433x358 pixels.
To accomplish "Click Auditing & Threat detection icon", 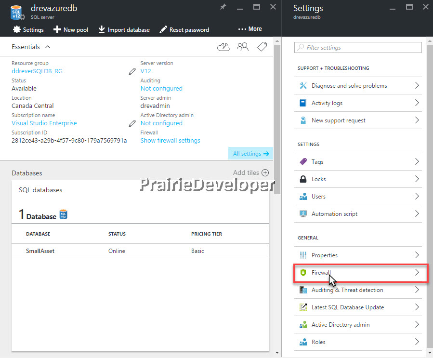I will (303, 290).
